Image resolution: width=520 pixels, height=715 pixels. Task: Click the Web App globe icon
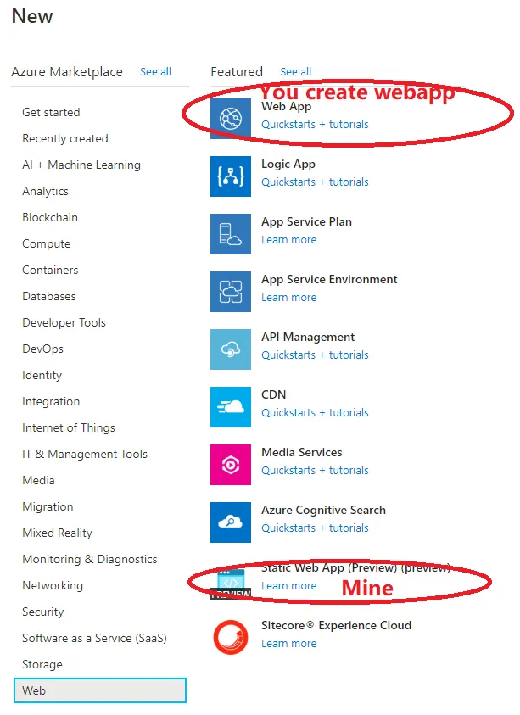click(231, 119)
